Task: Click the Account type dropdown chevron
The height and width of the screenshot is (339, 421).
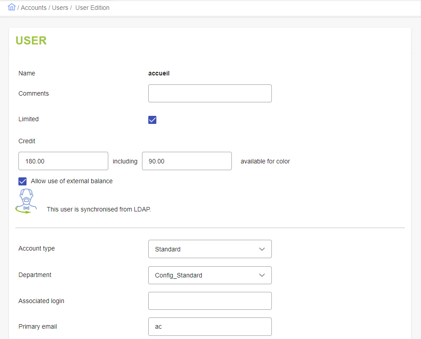Action: [262, 249]
